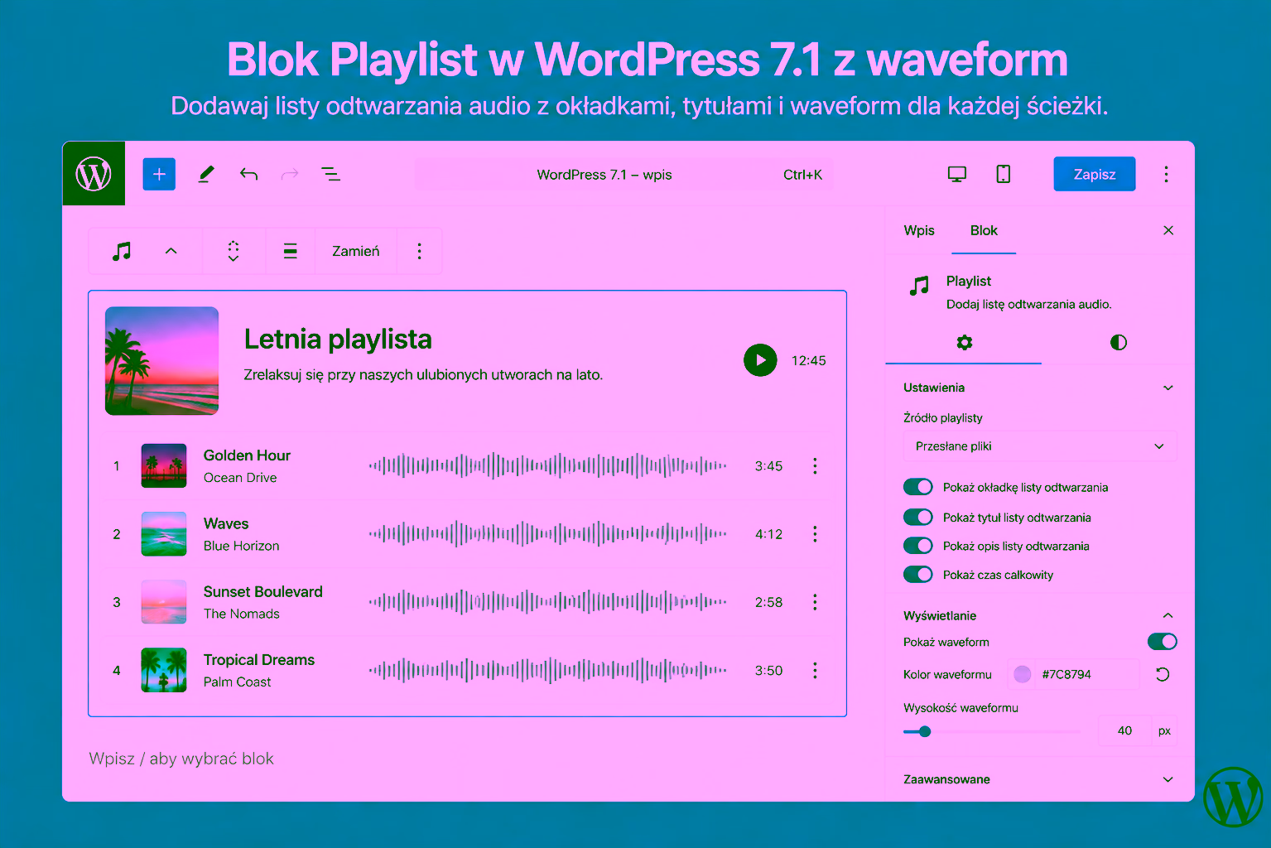Seek in the Golden Hour waveform
This screenshot has height=848, width=1271.
547,466
